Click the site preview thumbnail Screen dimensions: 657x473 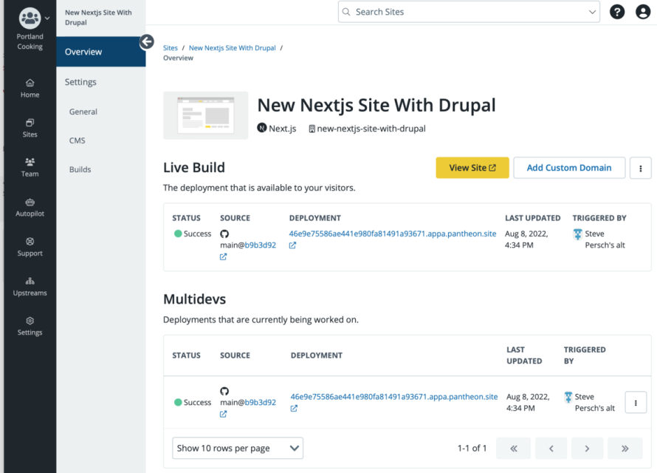click(206, 115)
